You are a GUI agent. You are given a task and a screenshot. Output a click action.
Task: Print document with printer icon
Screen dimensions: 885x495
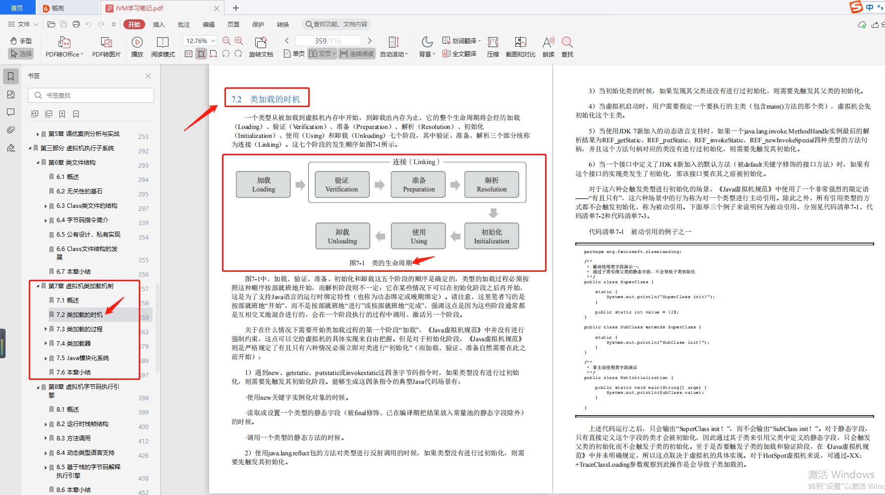pos(76,24)
